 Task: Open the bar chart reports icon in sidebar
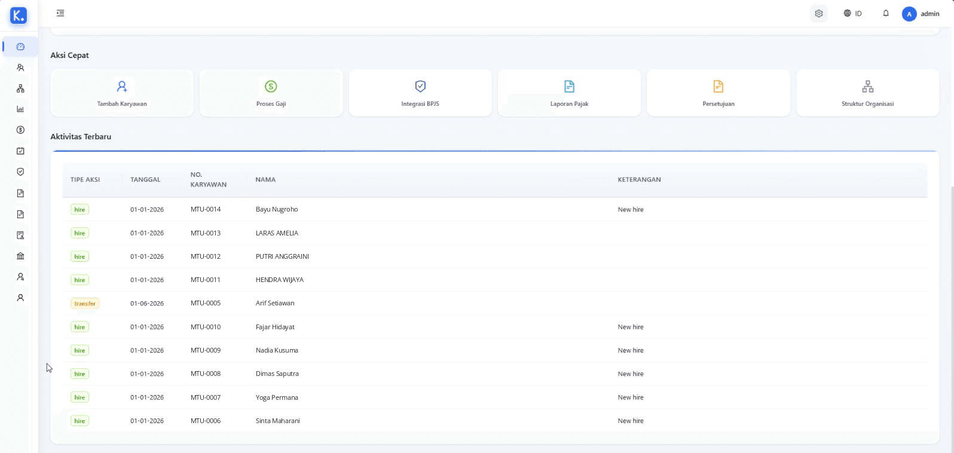click(x=20, y=109)
